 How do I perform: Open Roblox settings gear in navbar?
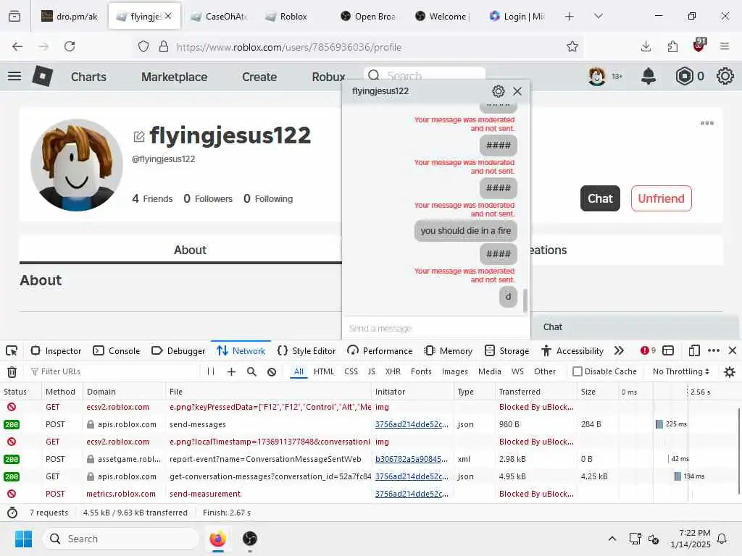(725, 76)
